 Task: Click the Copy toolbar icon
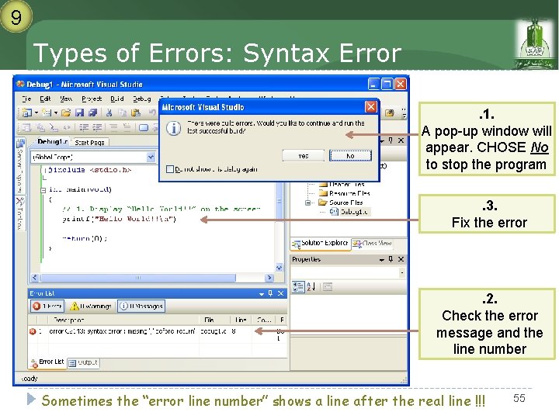(123, 113)
